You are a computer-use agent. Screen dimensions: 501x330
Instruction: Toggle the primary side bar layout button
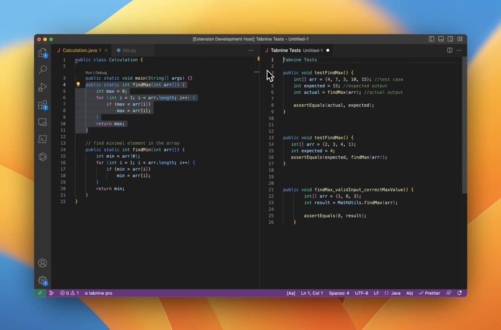coord(431,39)
